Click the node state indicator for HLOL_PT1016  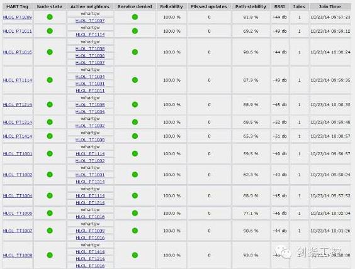(x=50, y=52)
